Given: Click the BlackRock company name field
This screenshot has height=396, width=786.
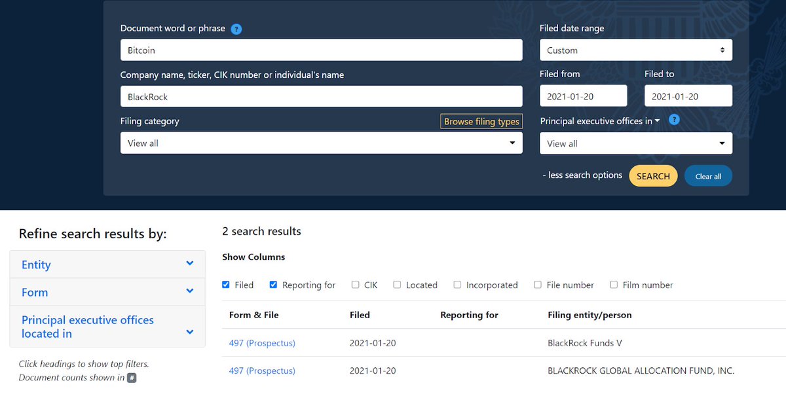Looking at the screenshot, I should click(x=322, y=96).
